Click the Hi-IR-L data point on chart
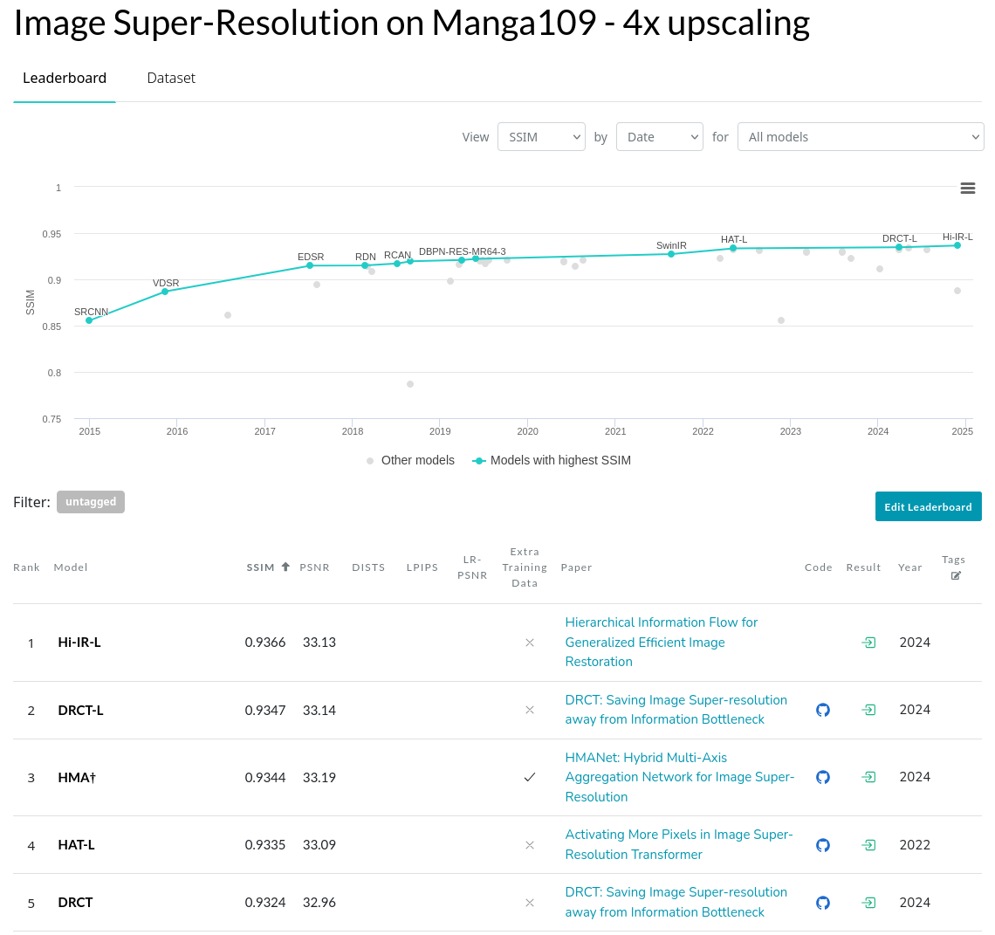Screen dimensions: 995x935 957,245
